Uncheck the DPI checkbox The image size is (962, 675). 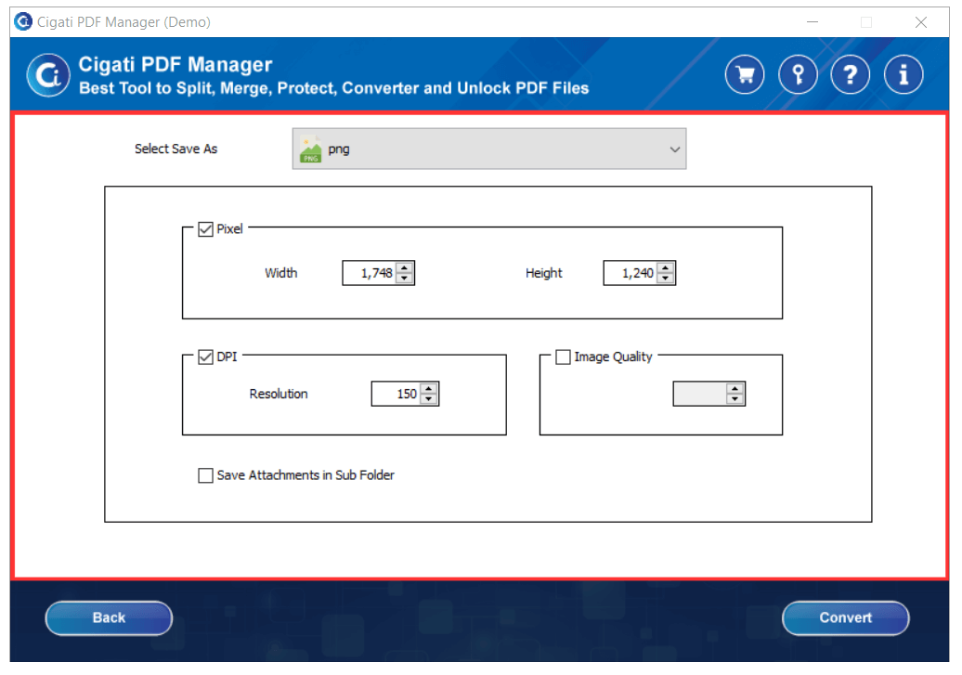tap(205, 357)
